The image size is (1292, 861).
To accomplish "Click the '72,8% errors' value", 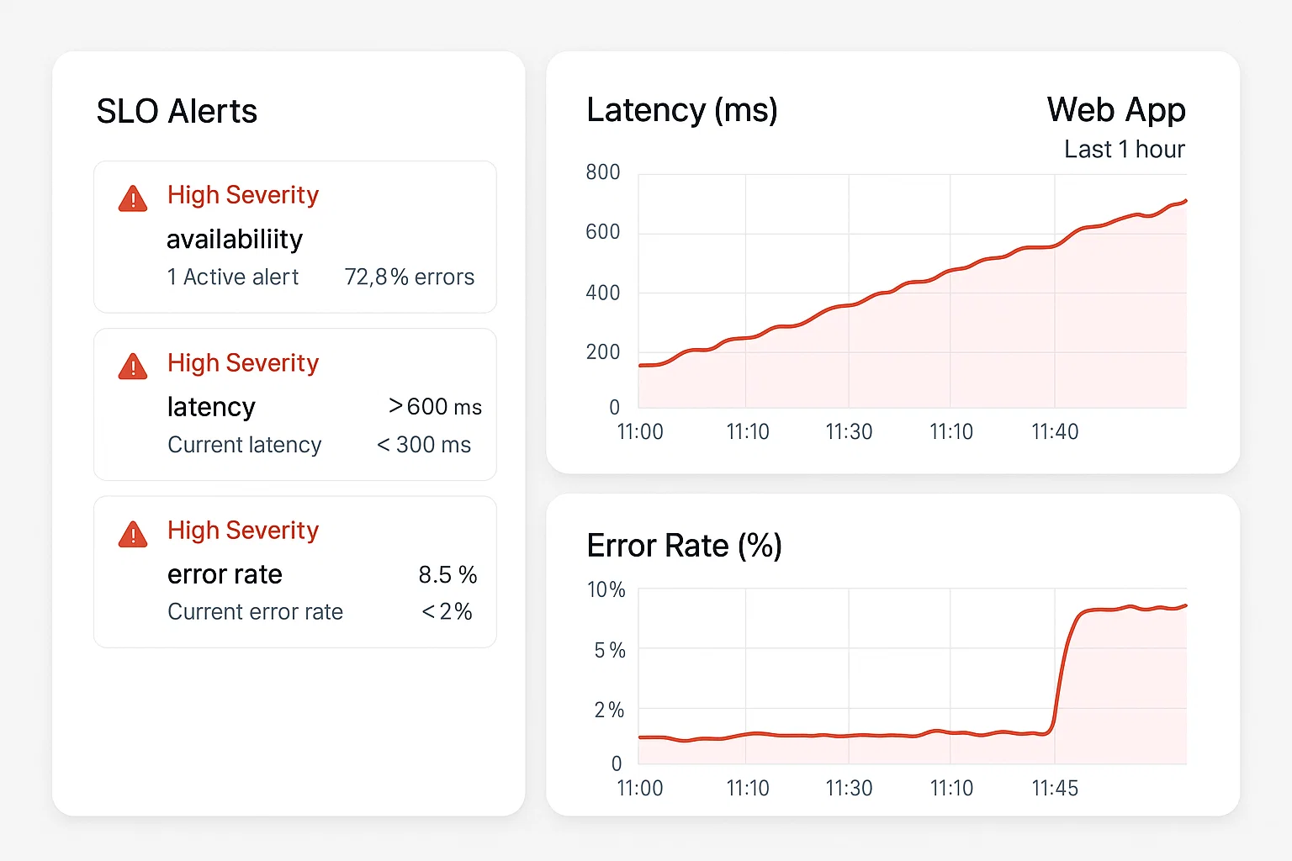I will click(409, 277).
